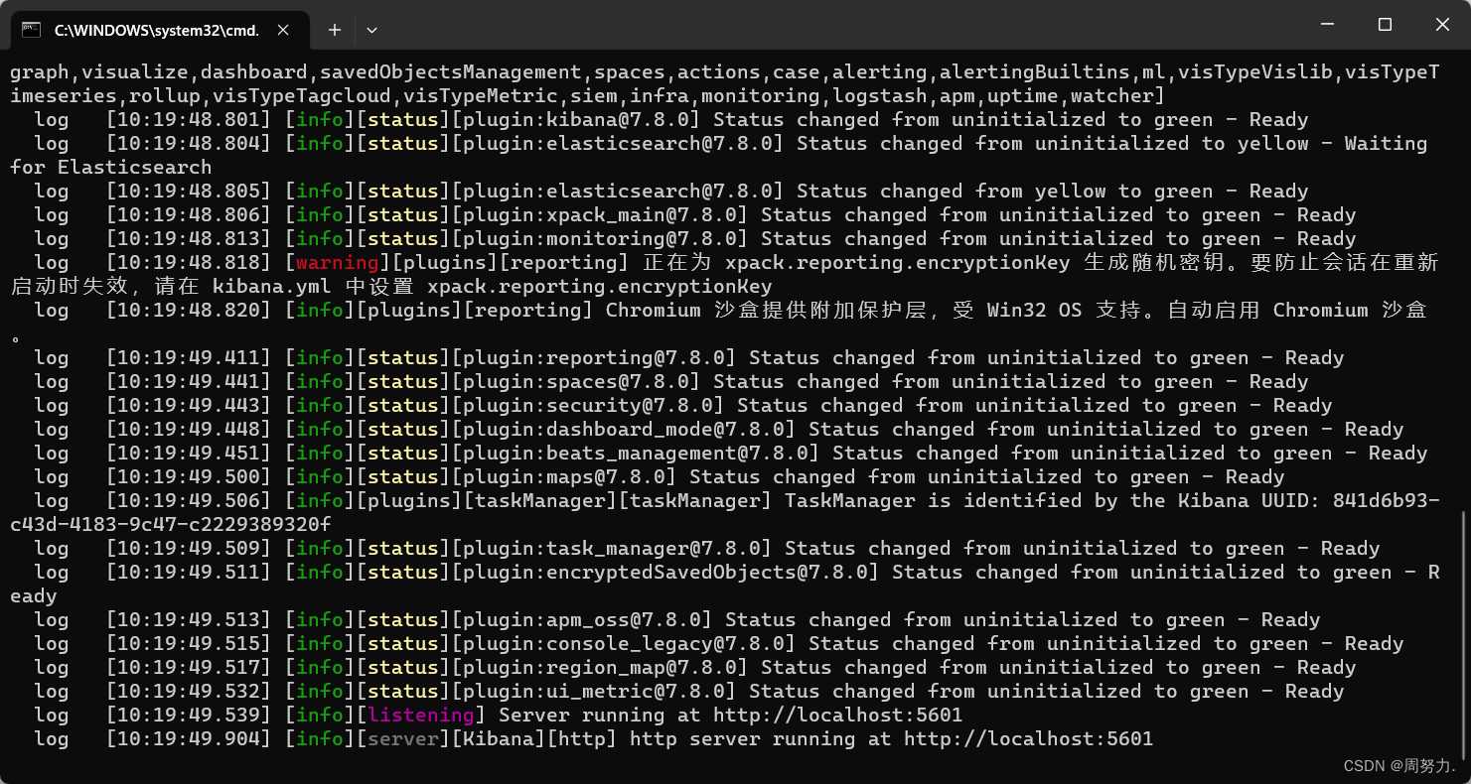
Task: Click the UUID continuation 'c43d-4183-9c47-c2229389320f'
Action: 170,525
